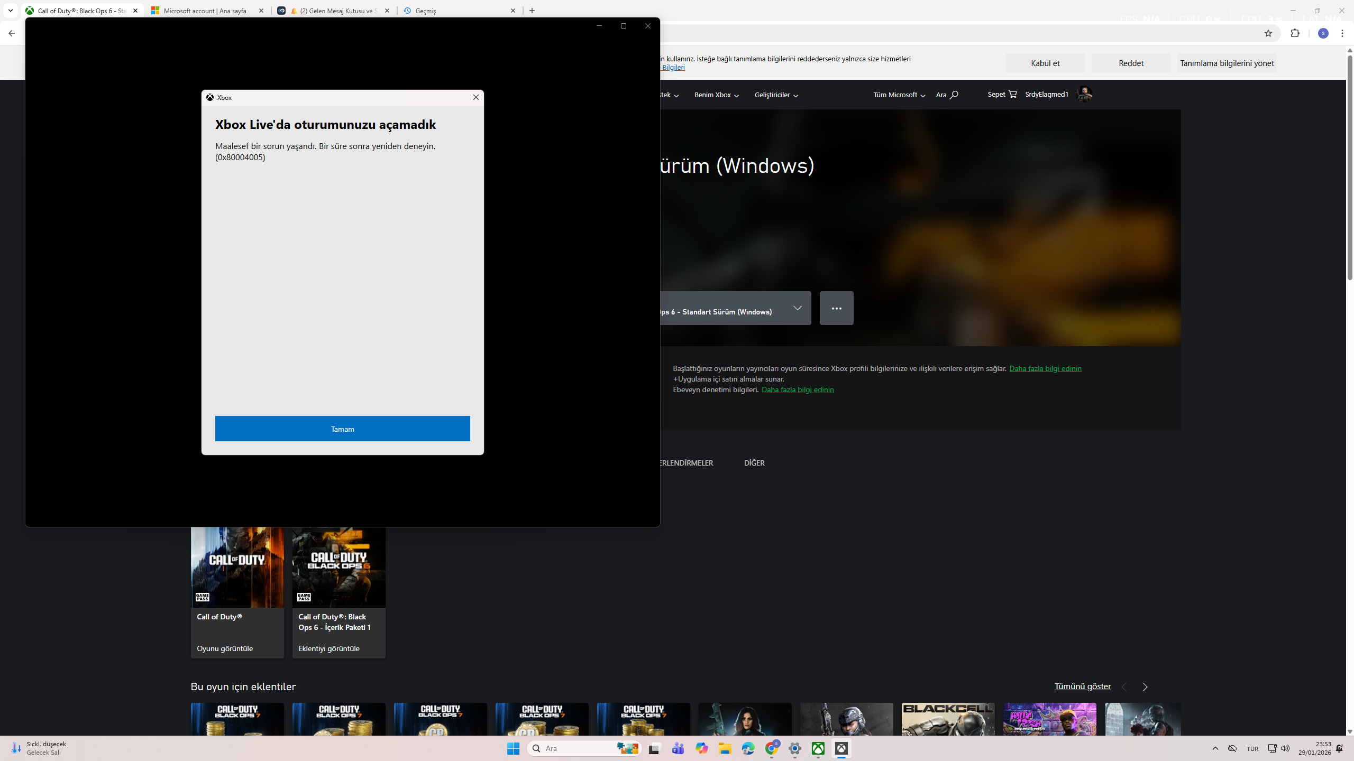Open Ebeveyn denetimi Daha fazla bilgi edinin link
The width and height of the screenshot is (1354, 761).
click(798, 389)
